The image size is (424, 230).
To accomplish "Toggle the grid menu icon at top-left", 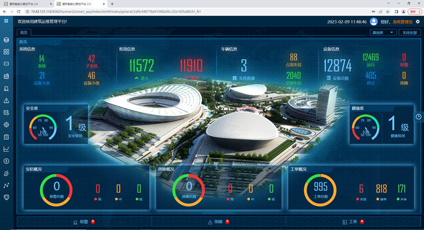I will (x=6, y=21).
